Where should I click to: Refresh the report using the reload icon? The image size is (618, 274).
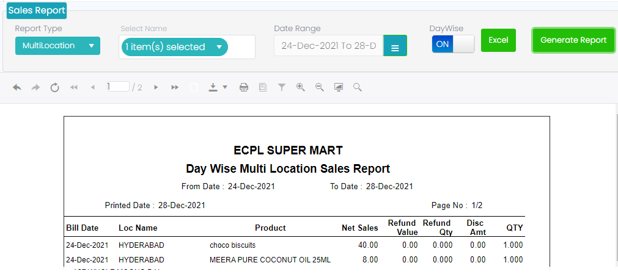[54, 88]
